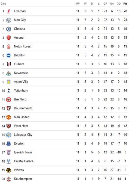Select the Chelsea crest icon
Screen dimensions: 129x183
pos(9,29)
